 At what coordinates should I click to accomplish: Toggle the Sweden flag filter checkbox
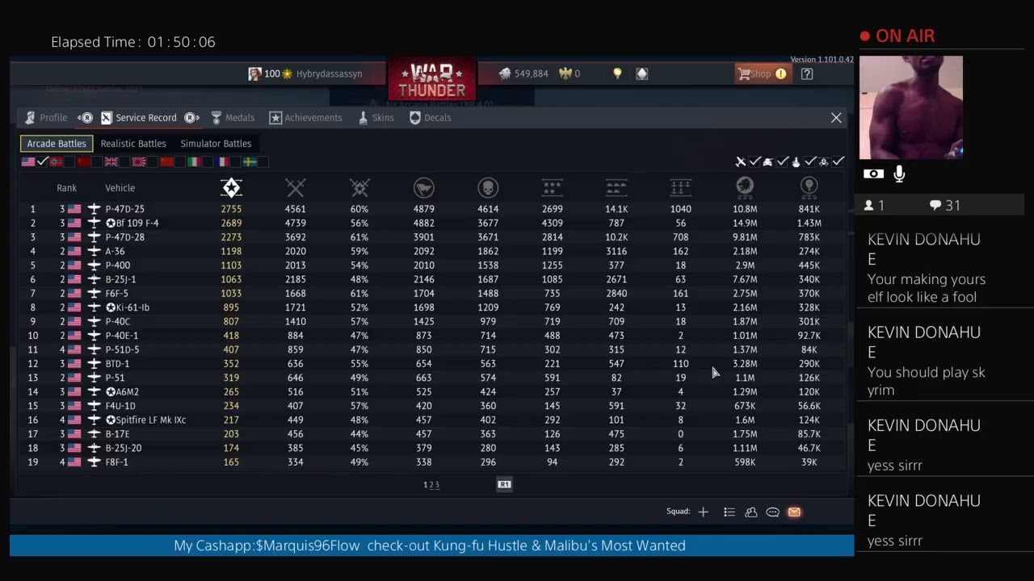[x=263, y=161]
